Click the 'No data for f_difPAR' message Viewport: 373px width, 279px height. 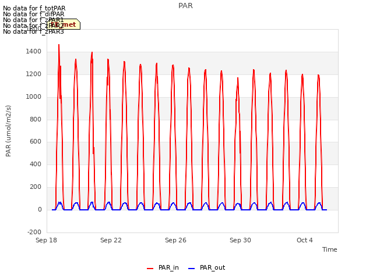[34, 14]
